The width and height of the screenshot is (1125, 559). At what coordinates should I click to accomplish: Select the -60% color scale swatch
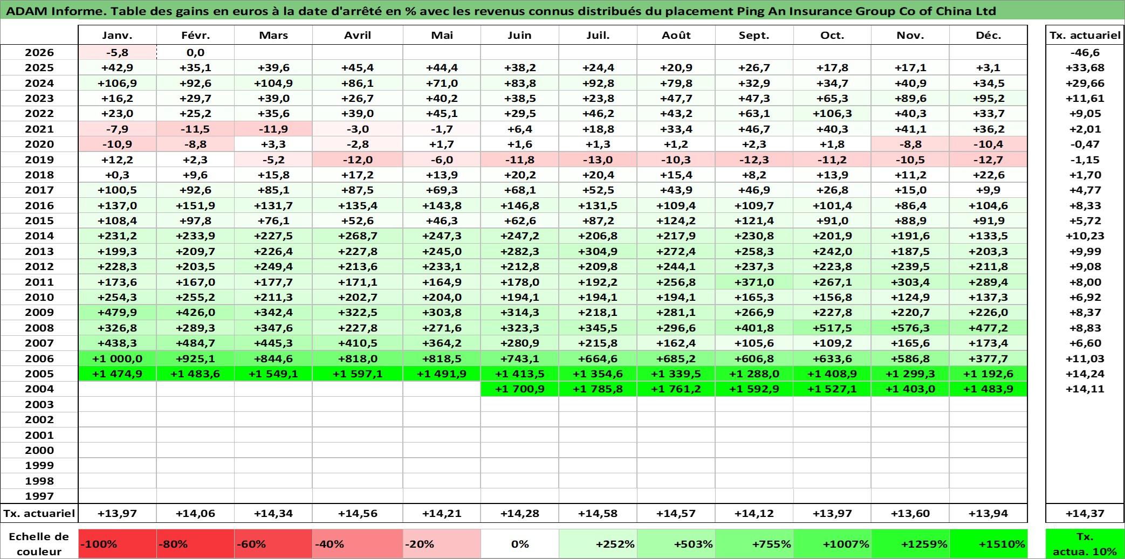point(273,544)
